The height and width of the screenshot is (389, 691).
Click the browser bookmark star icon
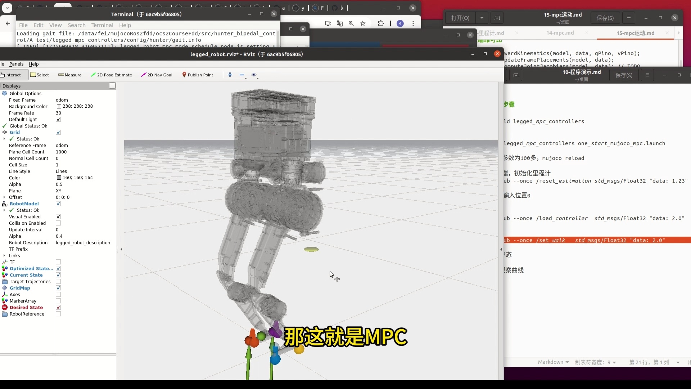363,23
